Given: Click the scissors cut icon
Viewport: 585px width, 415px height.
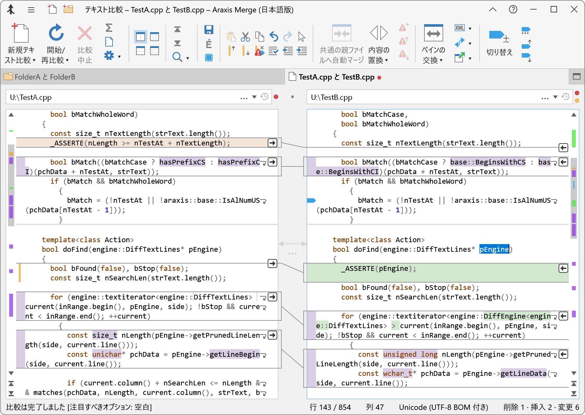Looking at the screenshot, I should click(245, 37).
